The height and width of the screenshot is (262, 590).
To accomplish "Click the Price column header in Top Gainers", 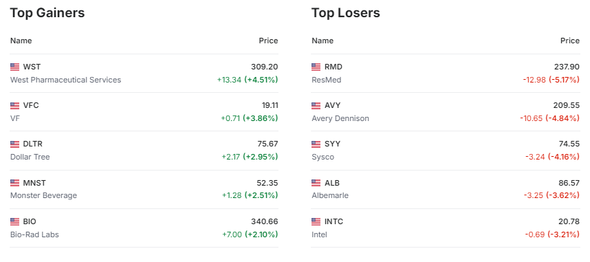I will 268,41.
